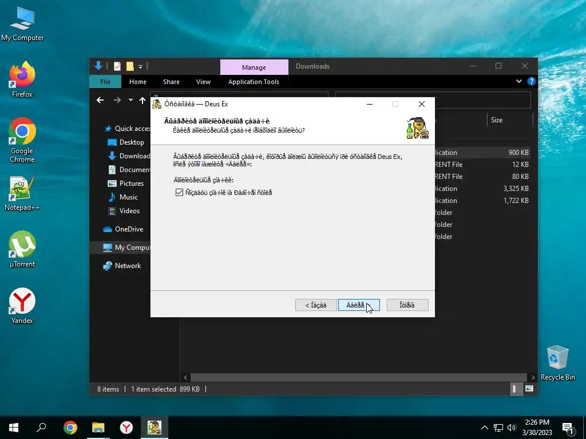The width and height of the screenshot is (586, 439).
Task: Open Yandex browser desktop shortcut
Action: pos(22,306)
